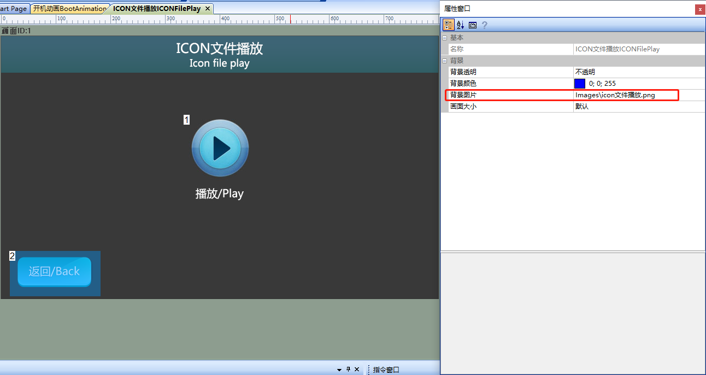Open the property pages icon
Viewport: 706px width, 375px height.
tap(473, 25)
